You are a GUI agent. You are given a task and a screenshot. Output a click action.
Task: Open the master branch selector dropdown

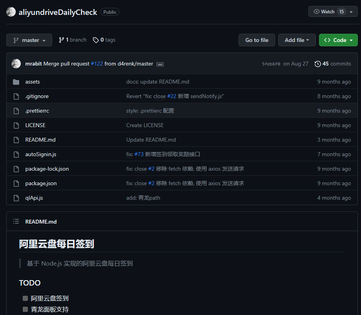point(29,40)
